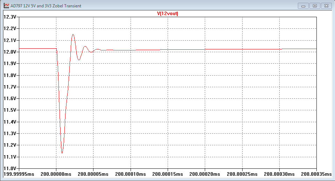
Task: Close the AD797 Zobel Transient window
Action: (326, 6)
